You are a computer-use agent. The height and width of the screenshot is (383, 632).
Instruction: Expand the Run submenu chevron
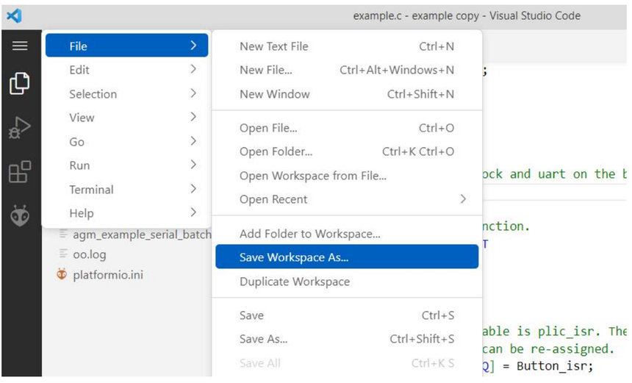pos(193,165)
